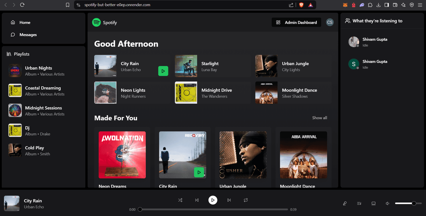Click the Good Afternoon heading

click(126, 44)
